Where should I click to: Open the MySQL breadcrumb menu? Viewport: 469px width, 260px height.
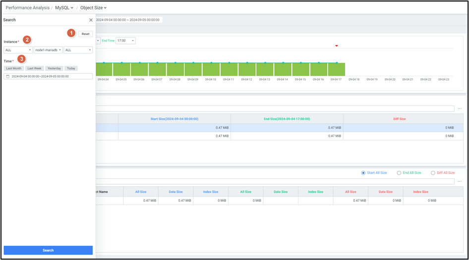point(64,8)
